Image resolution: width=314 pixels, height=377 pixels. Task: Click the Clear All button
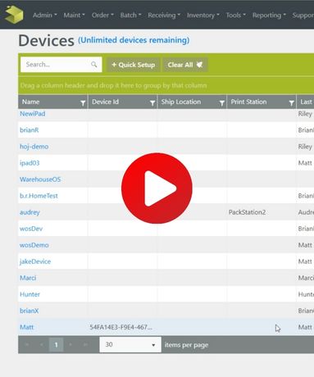click(185, 65)
